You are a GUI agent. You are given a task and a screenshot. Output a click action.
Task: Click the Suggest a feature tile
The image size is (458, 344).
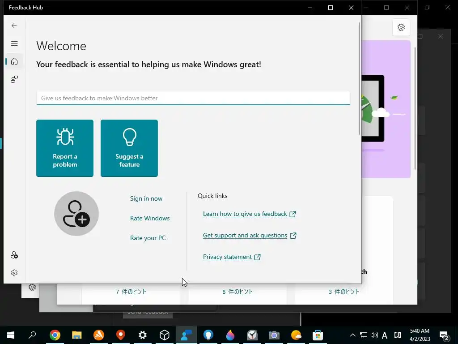[129, 148]
